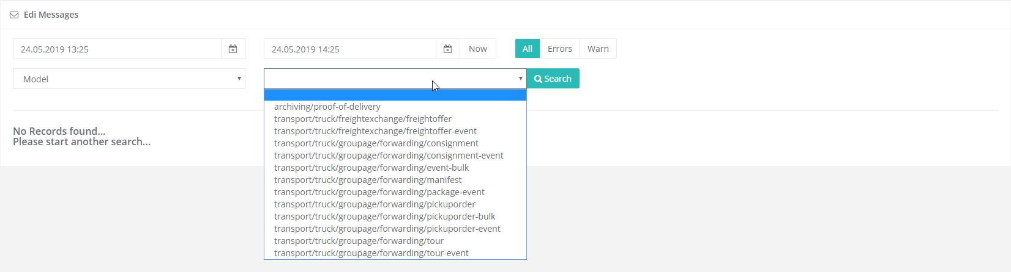Click the Search button

pos(553,79)
